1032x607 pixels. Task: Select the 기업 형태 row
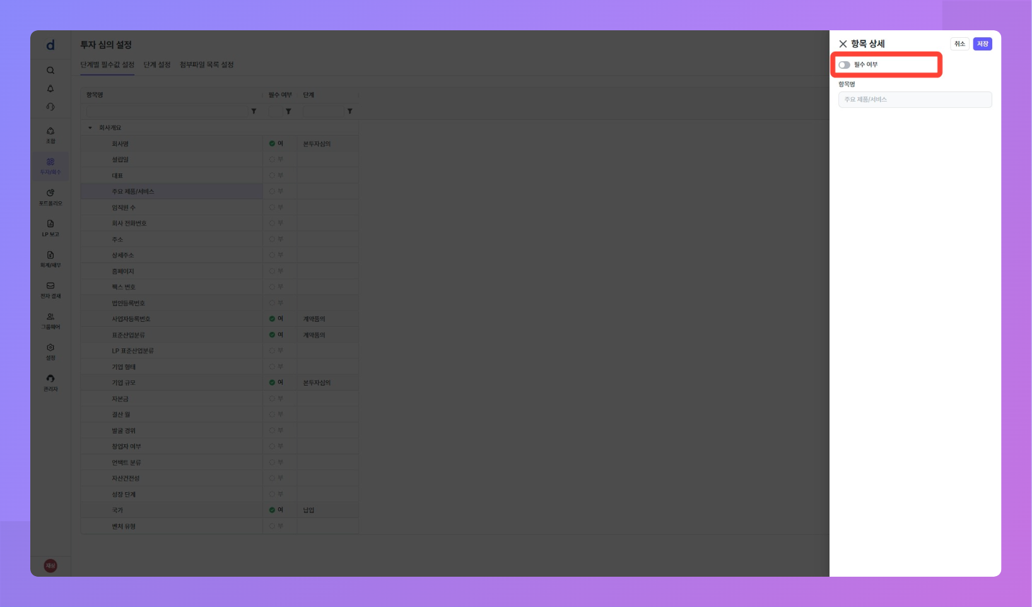point(220,367)
